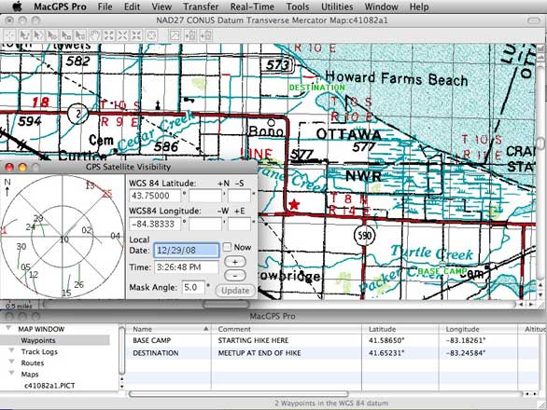
Task: Click the Time field showing 3:26:48 PM
Action: (187, 267)
